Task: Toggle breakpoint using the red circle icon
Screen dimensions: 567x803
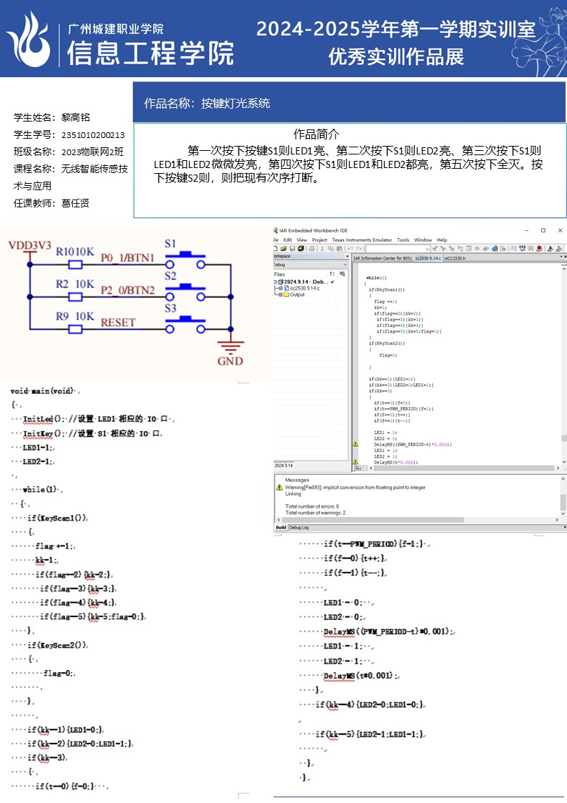Action: click(x=539, y=249)
